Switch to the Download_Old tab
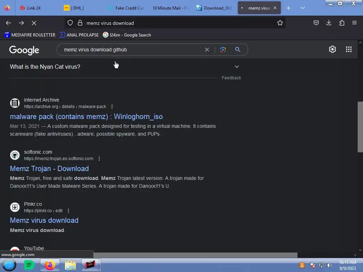Image resolution: width=363 pixels, height=272 pixels. coord(214,8)
